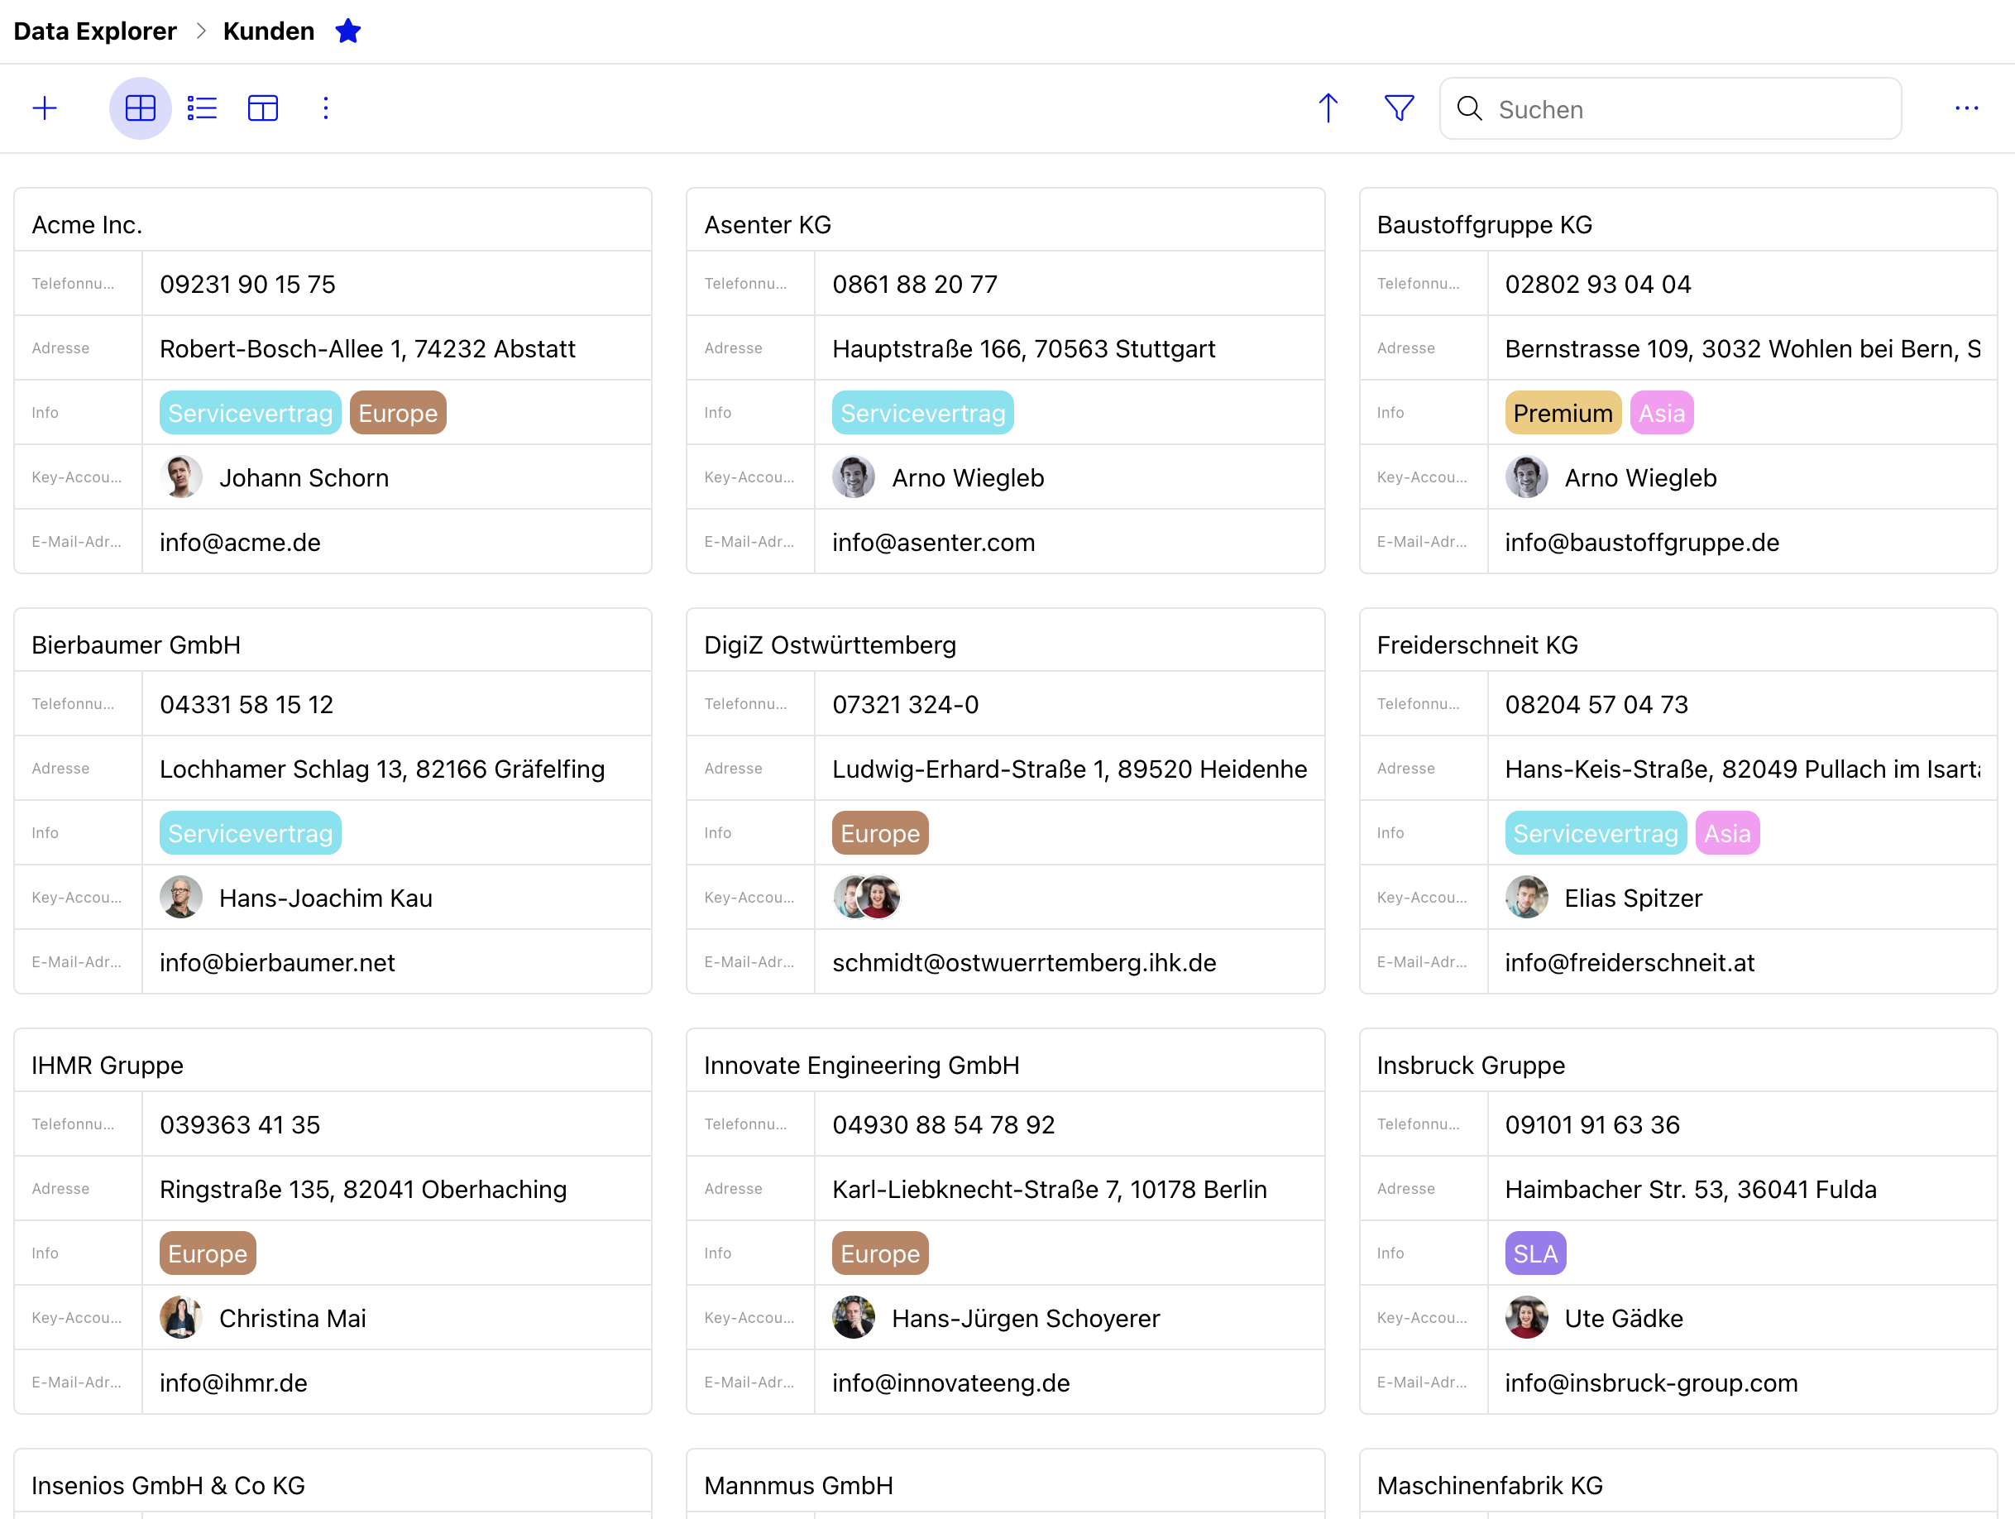Click the Servicevertrag tag in Asenter KG
Screen dimensions: 2015x1519
click(x=923, y=413)
